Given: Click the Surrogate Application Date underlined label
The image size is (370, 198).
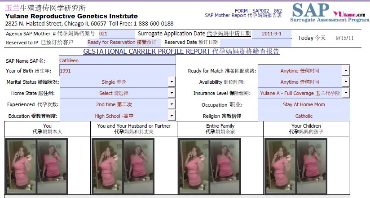Looking at the screenshot, I should [194, 34].
